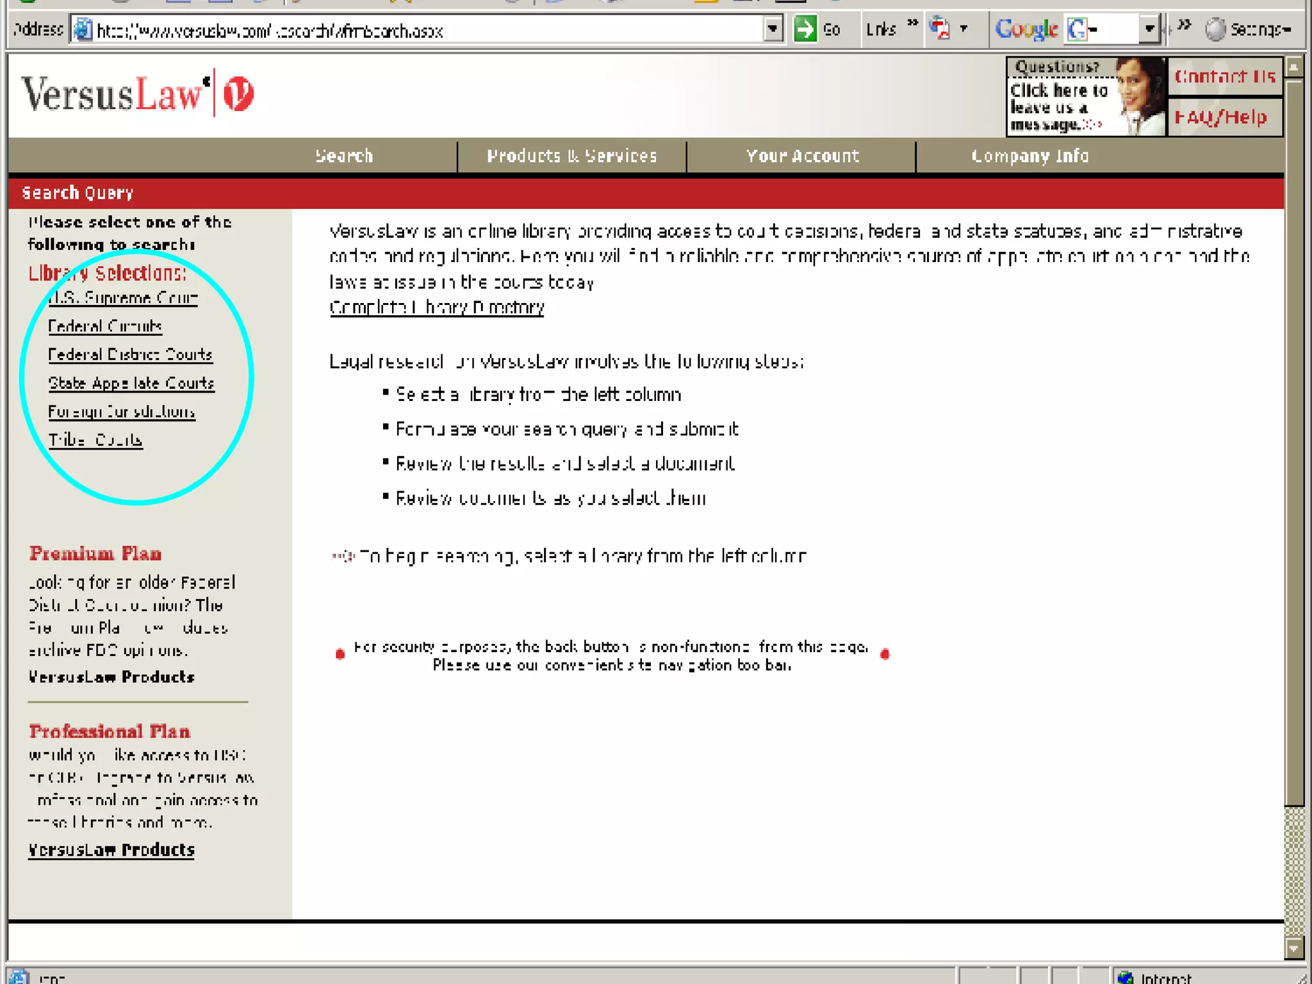1312x984 pixels.
Task: Select the State Appellate Courts library
Action: coord(131,383)
